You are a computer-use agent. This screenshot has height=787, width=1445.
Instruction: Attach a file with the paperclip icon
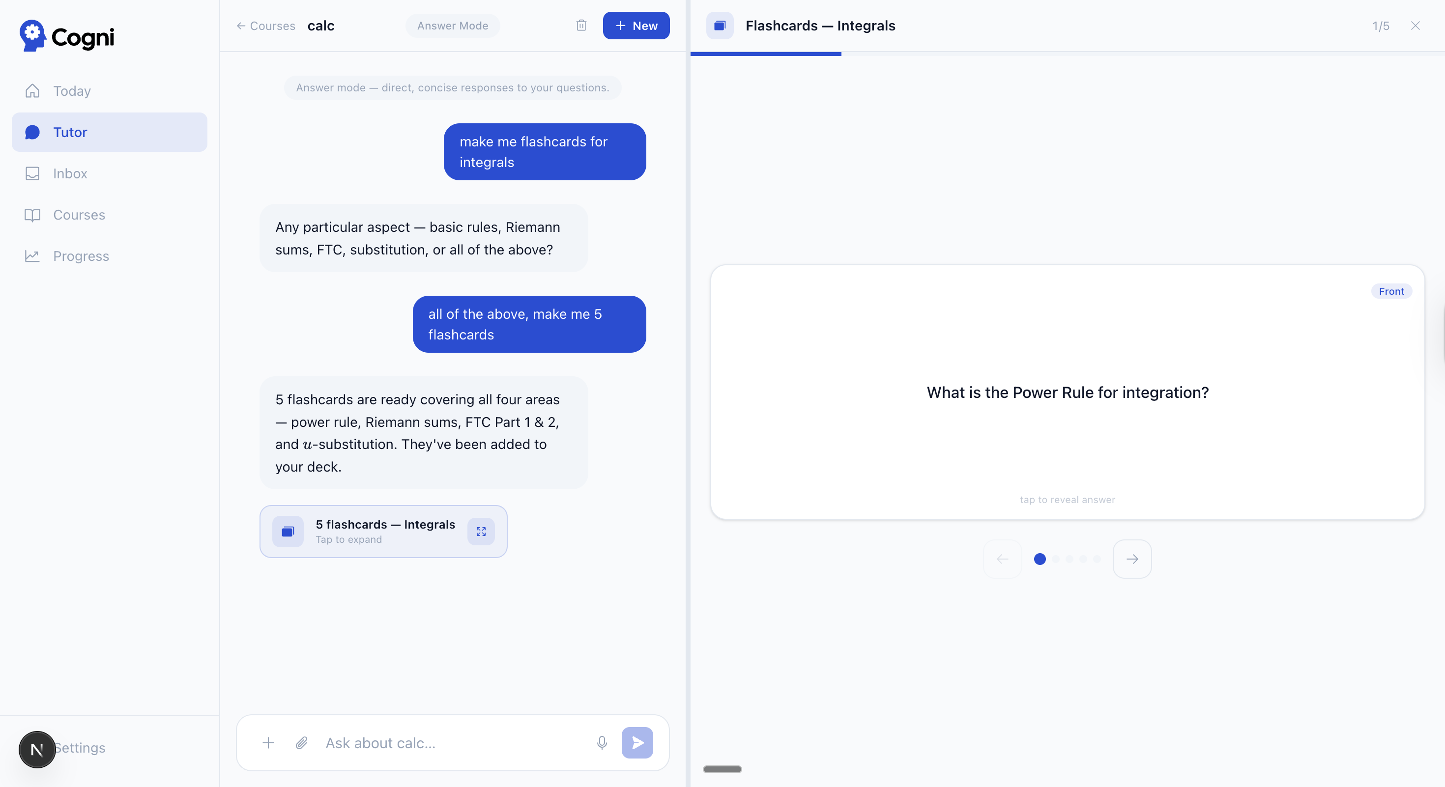pyautogui.click(x=302, y=743)
